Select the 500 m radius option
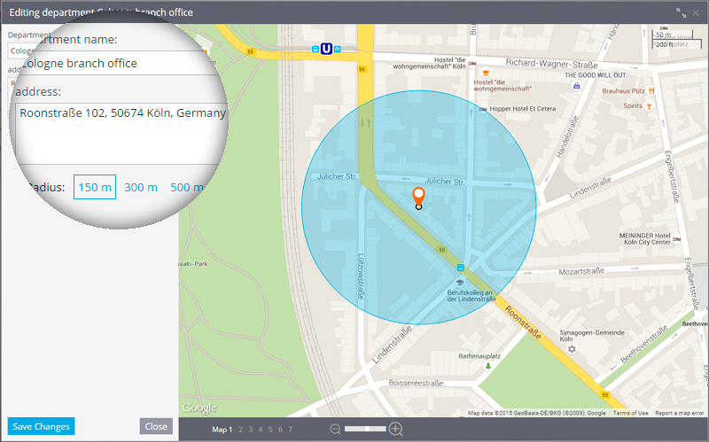Viewport: 709px width, 442px height. tap(187, 187)
